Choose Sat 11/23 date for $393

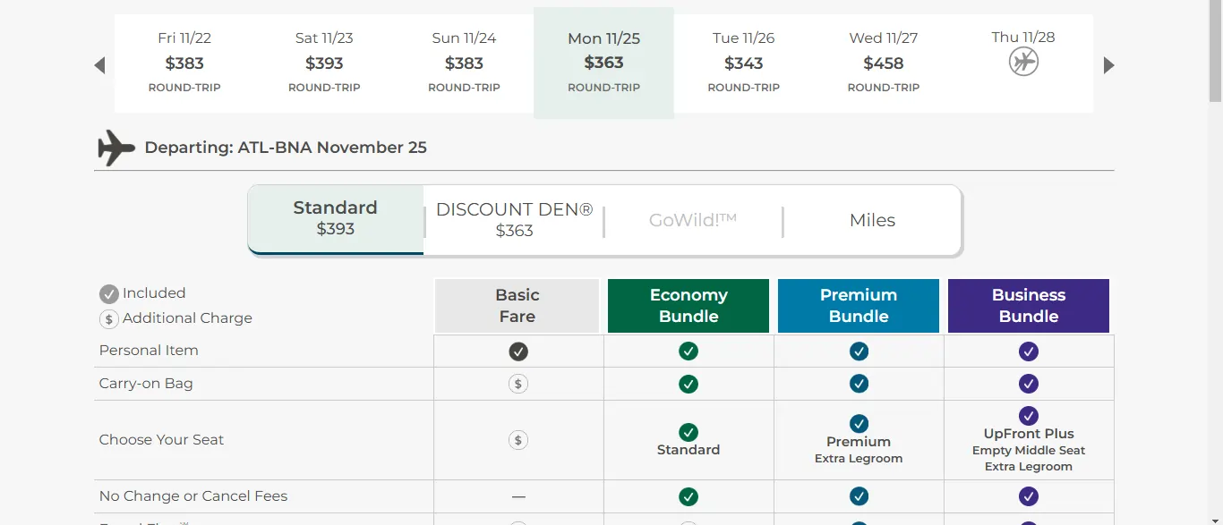[324, 63]
